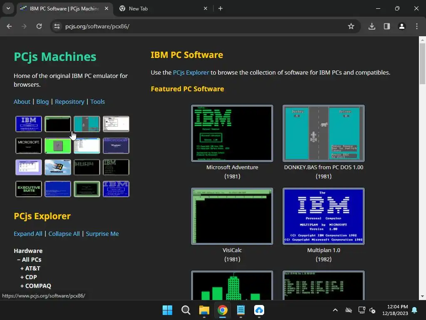This screenshot has height=320, width=426.
Task: Open the small purple Microsoft Windows thumbnail
Action: tap(116, 145)
